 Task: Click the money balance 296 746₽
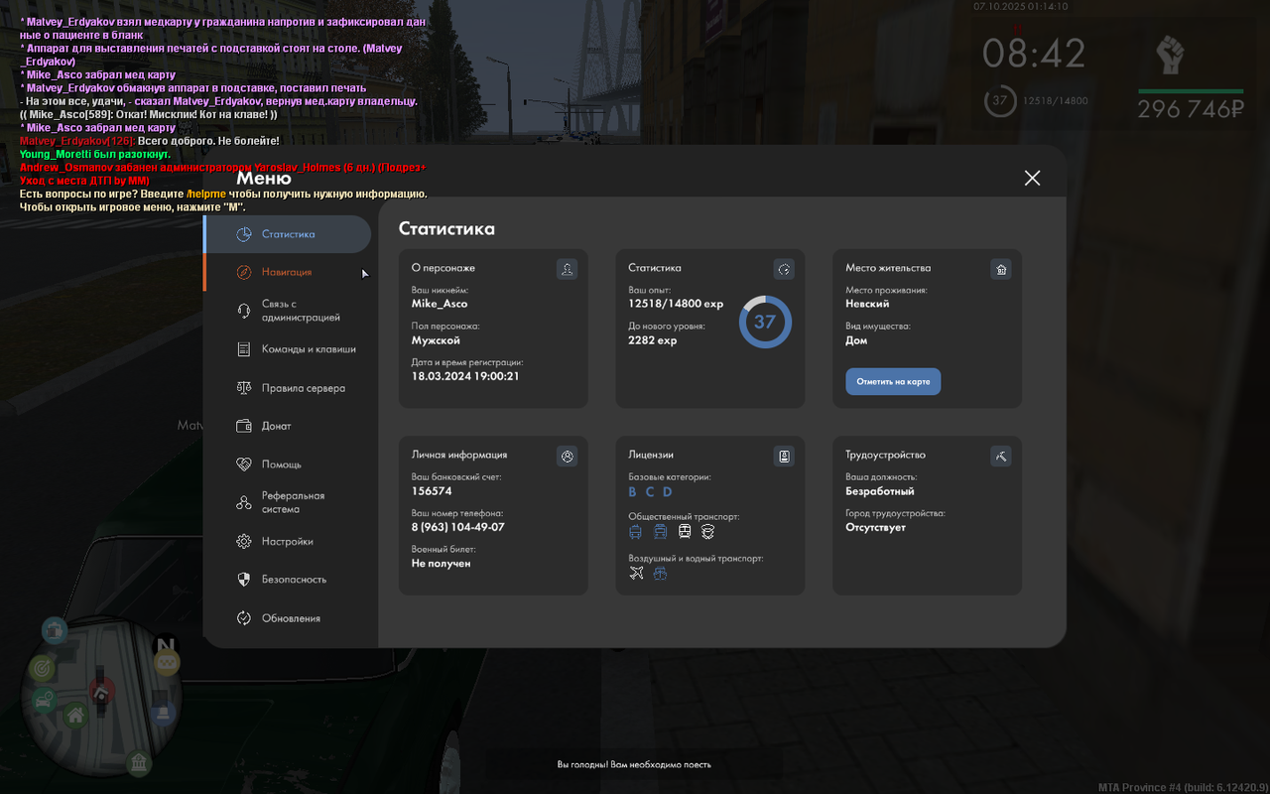coord(1191,109)
